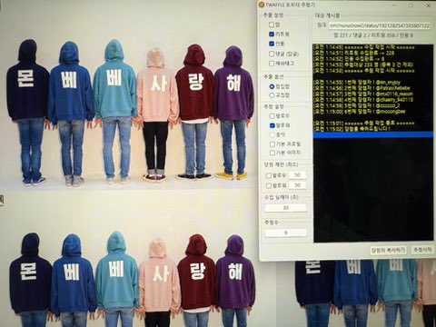This screenshot has height=327, width=436.
Task: Enable 팔로워 checkbox under 당첨 제한
Action: [x=269, y=185]
